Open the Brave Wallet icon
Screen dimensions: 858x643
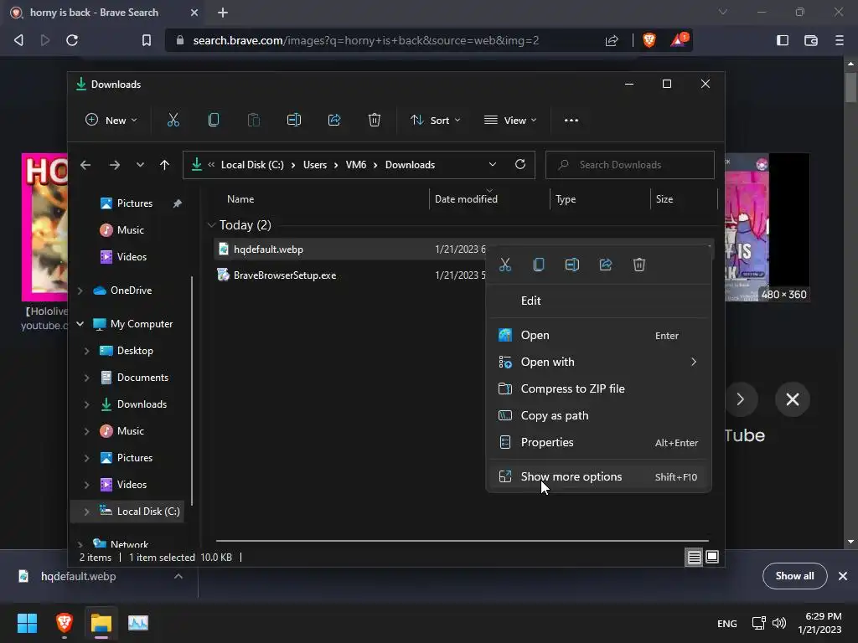coord(811,40)
